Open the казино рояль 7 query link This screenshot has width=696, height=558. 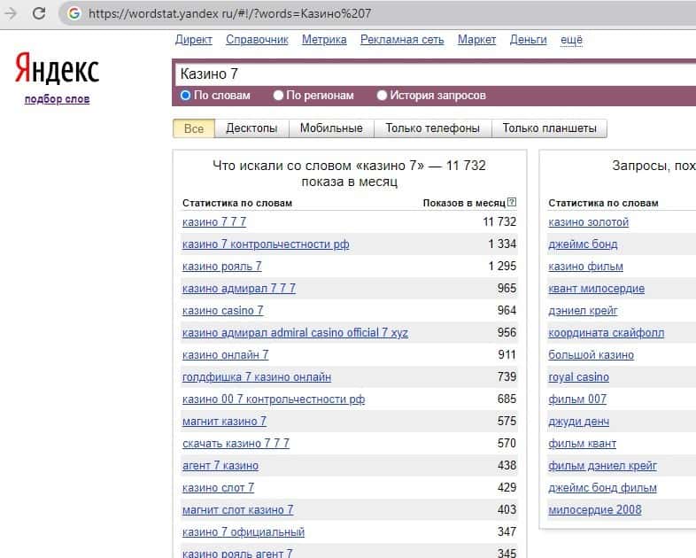pos(222,267)
